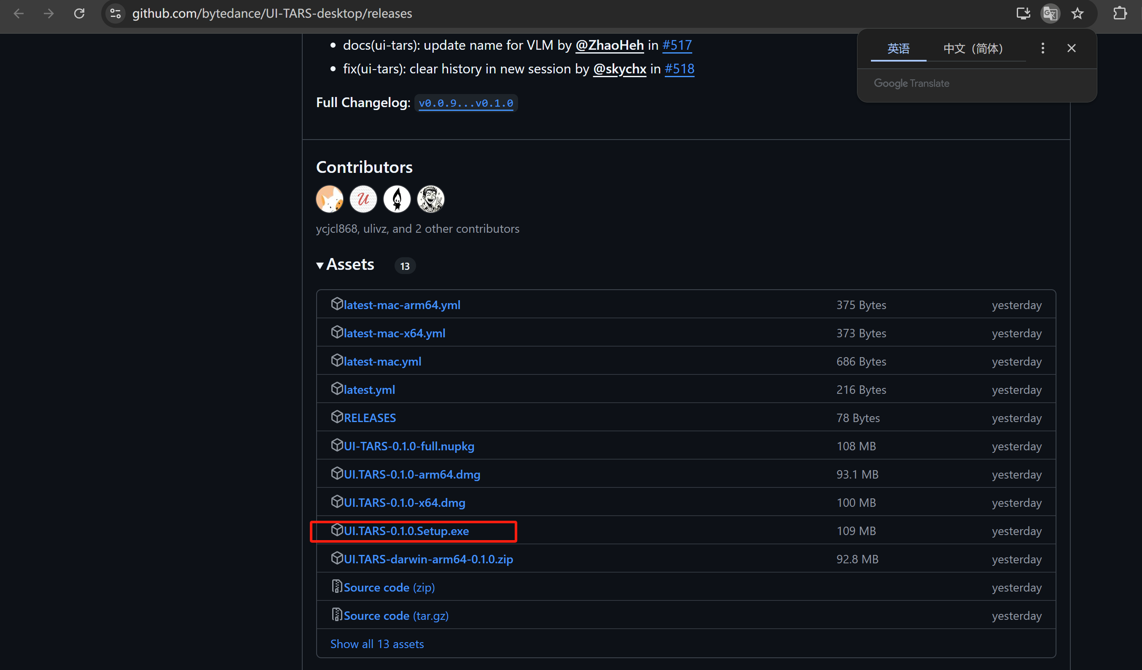Click the Google Translate icon
1142x670 pixels.
pyautogui.click(x=1050, y=13)
